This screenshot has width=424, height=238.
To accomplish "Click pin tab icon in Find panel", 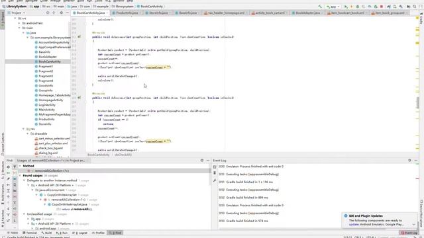I will (8, 179).
